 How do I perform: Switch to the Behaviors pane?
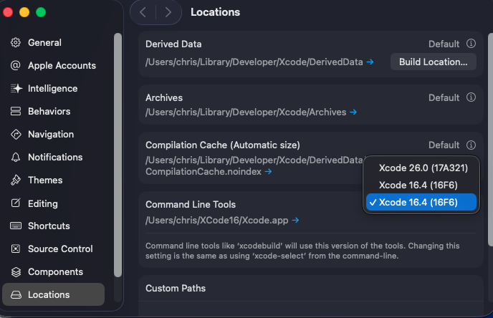[54, 111]
